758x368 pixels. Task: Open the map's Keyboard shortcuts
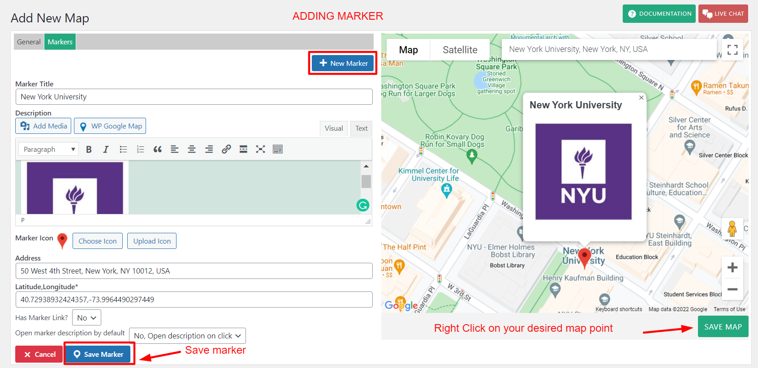[619, 309]
